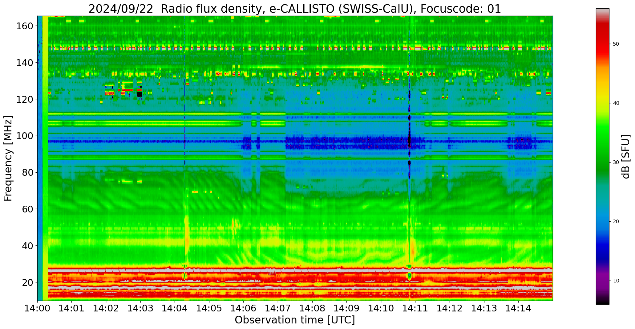Click the 14:03 time tick label
635x329 pixels.
coord(141,308)
